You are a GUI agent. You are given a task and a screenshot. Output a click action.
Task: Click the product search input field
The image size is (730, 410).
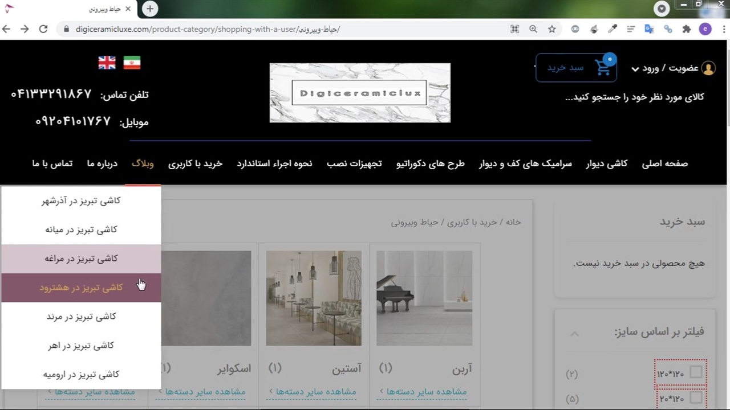coord(634,97)
